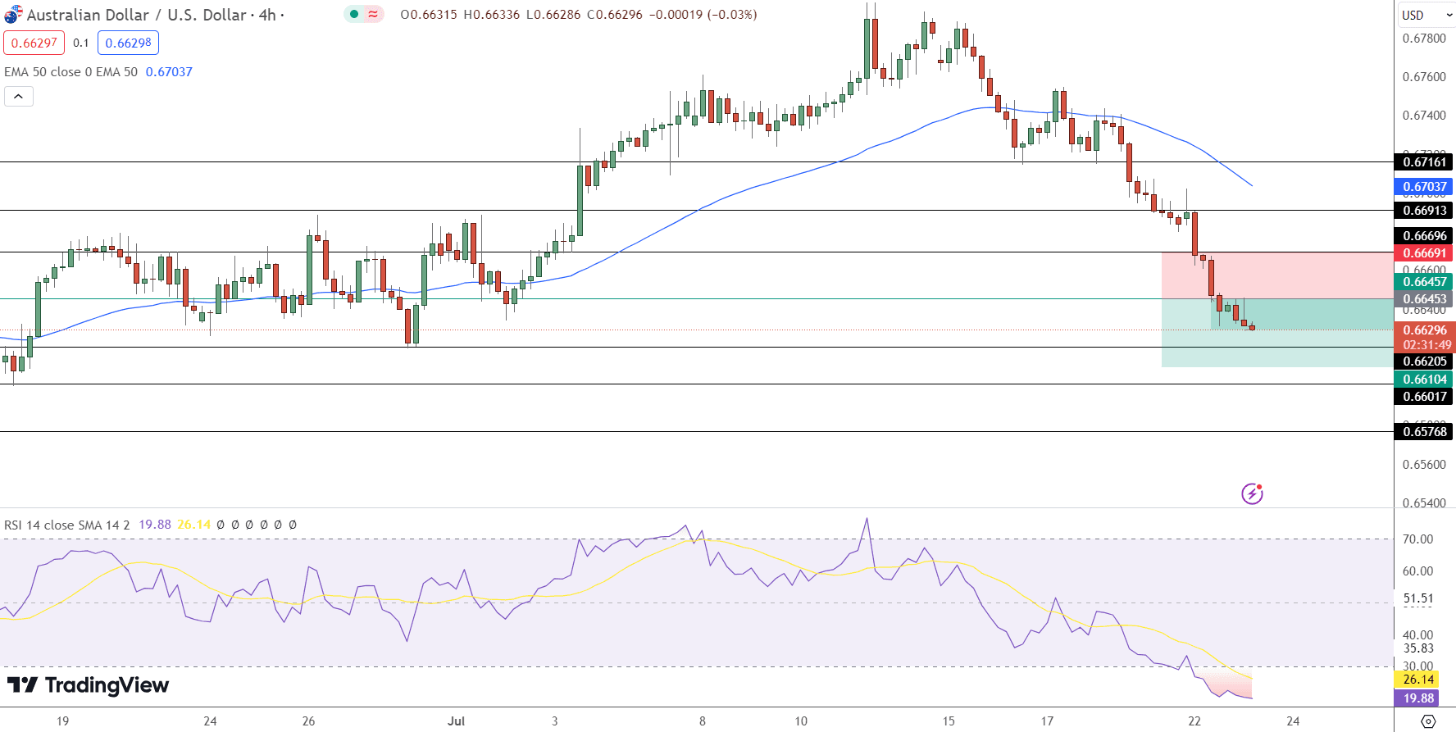Viewport: 1456px width, 732px height.
Task: Click the red 0.66691 stop level label
Action: click(x=1424, y=253)
